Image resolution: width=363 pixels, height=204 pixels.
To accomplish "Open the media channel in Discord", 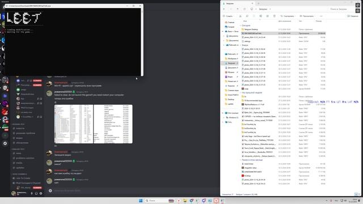I will click(x=19, y=163).
